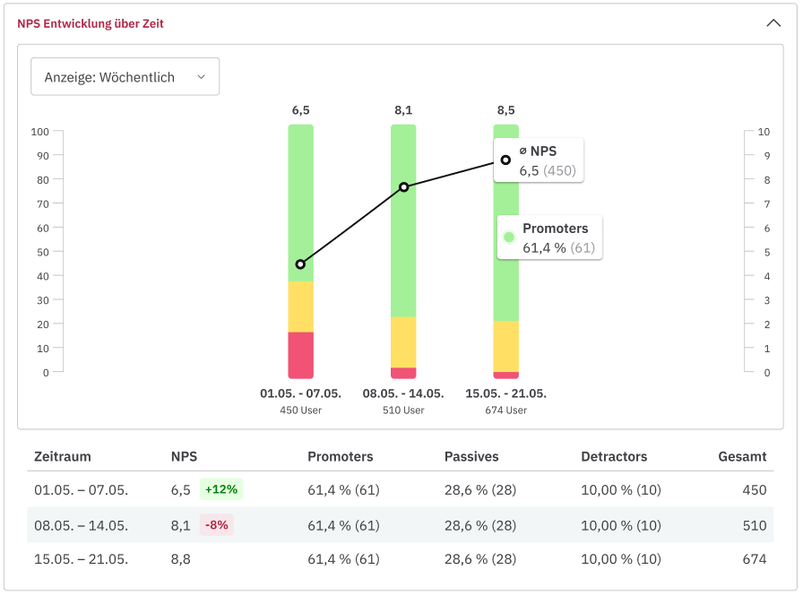Click the +12% change badge

click(220, 489)
